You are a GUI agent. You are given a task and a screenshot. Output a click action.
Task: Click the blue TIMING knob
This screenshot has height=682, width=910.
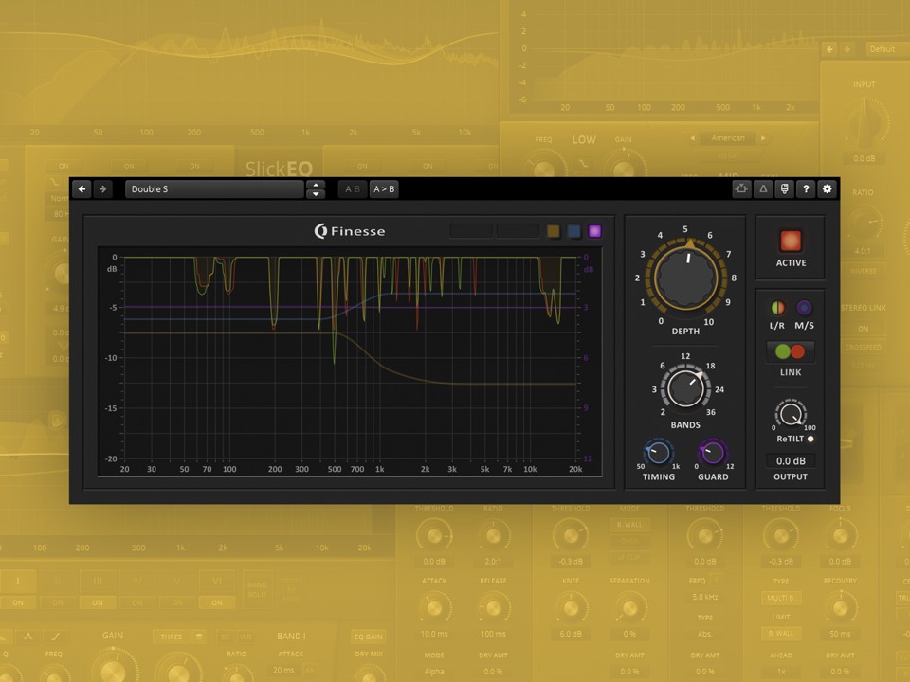tap(658, 453)
